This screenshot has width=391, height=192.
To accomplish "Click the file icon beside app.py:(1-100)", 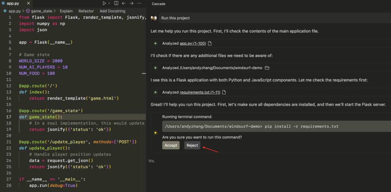I will pos(210,43).
